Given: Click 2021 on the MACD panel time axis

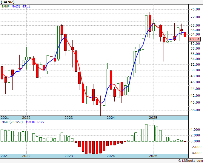Looking at the screenshot, I should (x=5, y=156).
